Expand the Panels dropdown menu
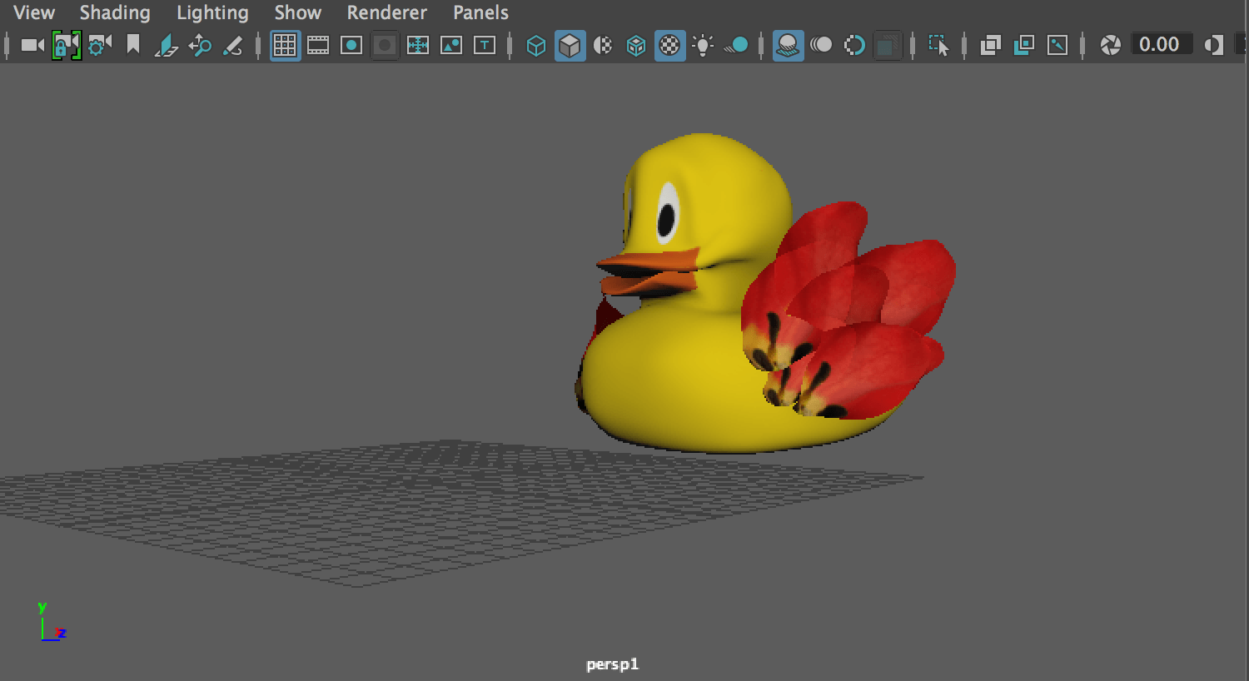1249x681 pixels. 480,12
